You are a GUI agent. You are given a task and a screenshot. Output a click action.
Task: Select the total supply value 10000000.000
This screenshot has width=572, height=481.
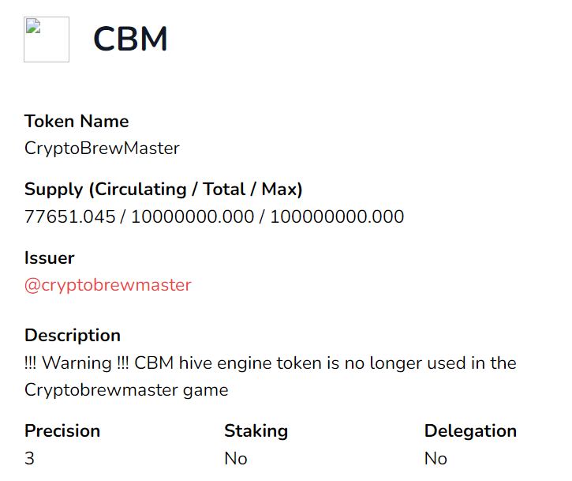[x=193, y=216]
